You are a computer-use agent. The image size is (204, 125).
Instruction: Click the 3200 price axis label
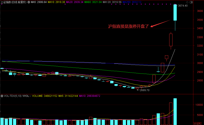pos(200,45)
